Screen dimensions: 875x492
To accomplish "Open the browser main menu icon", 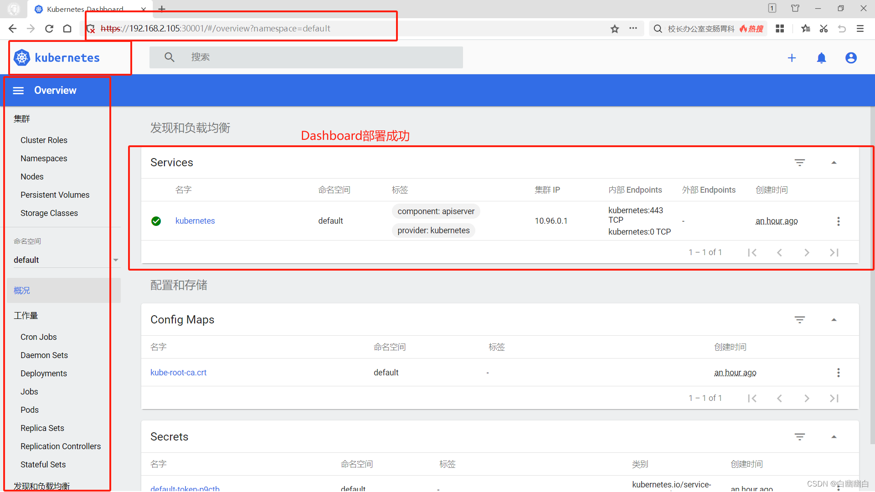I will coord(860,29).
